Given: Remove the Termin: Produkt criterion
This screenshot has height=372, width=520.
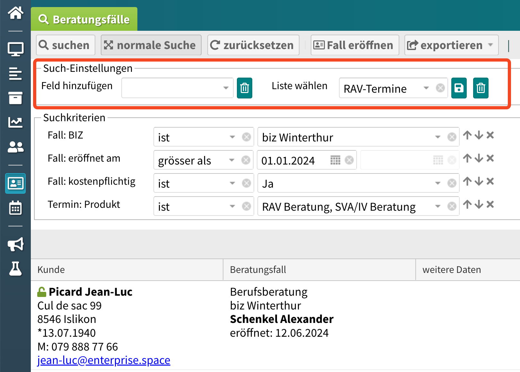Looking at the screenshot, I should pos(490,204).
